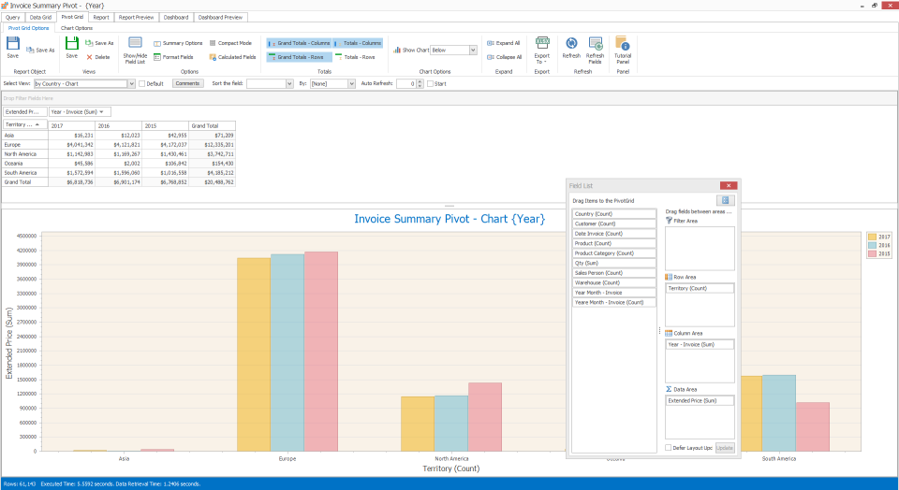Switch to the Dashboard Preview tab
The image size is (899, 490).
click(x=220, y=17)
